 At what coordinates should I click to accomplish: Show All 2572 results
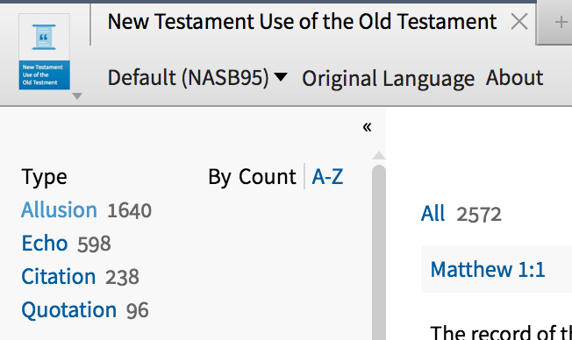coord(433,213)
